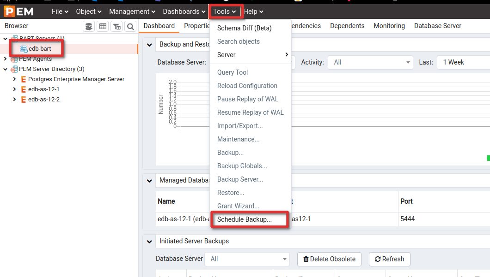Switch to the Dependencies tab
The height and width of the screenshot is (277, 490).
(x=306, y=26)
